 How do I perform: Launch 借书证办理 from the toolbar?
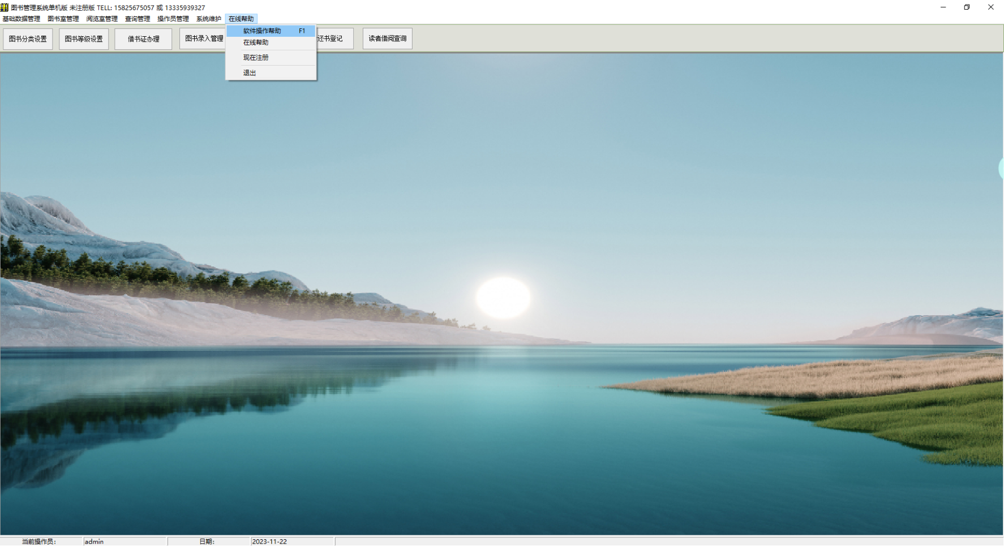[143, 39]
